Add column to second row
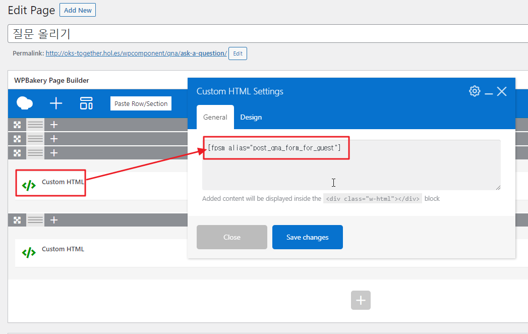 pyautogui.click(x=54, y=139)
